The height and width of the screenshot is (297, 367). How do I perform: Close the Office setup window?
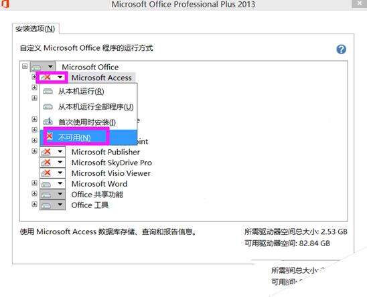click(x=359, y=3)
